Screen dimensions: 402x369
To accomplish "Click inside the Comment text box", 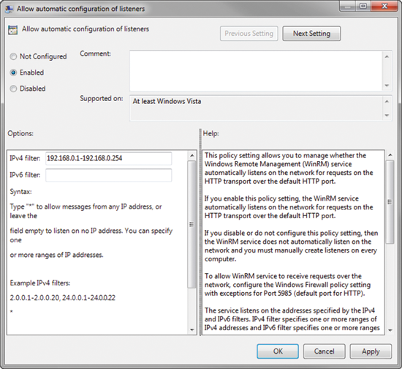I will point(256,70).
